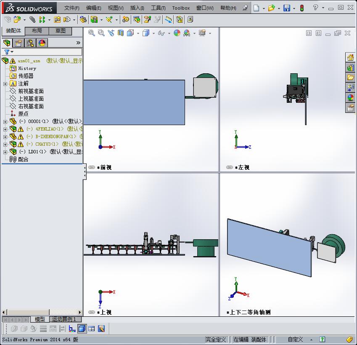
Task: Toggle the four-viewport layout button
Action: click(92, 329)
